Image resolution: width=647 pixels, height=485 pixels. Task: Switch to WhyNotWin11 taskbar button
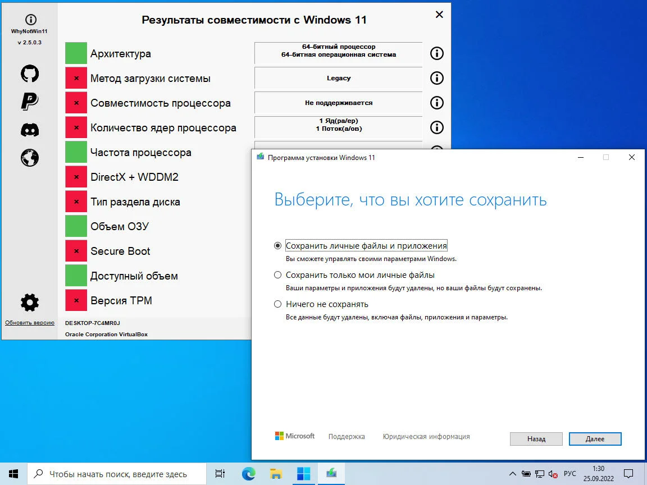[303, 474]
